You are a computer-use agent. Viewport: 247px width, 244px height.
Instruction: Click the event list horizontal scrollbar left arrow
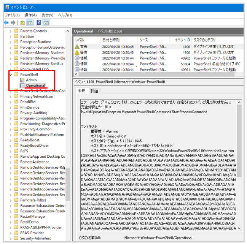coord(76,74)
